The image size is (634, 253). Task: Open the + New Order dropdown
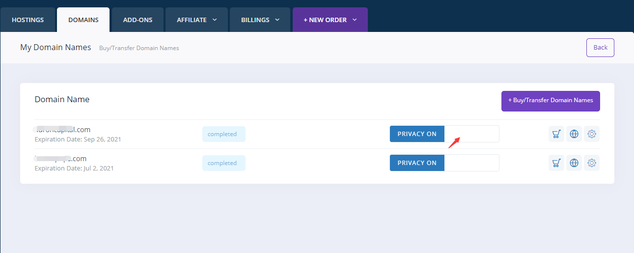click(x=330, y=20)
